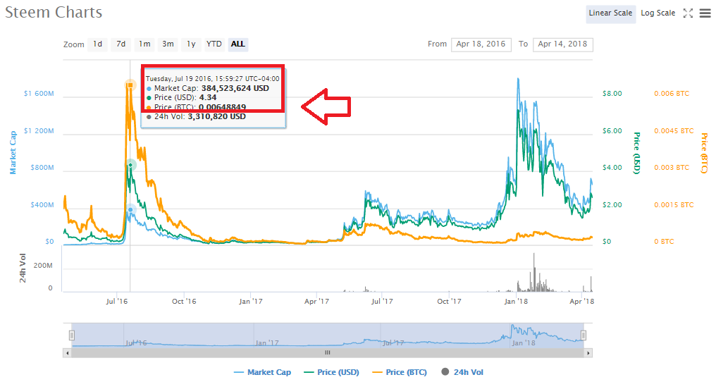Set zoom to 1m
The height and width of the screenshot is (382, 716).
click(x=144, y=44)
